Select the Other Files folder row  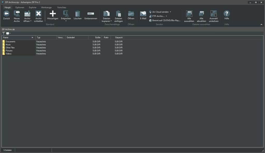(x=63, y=48)
